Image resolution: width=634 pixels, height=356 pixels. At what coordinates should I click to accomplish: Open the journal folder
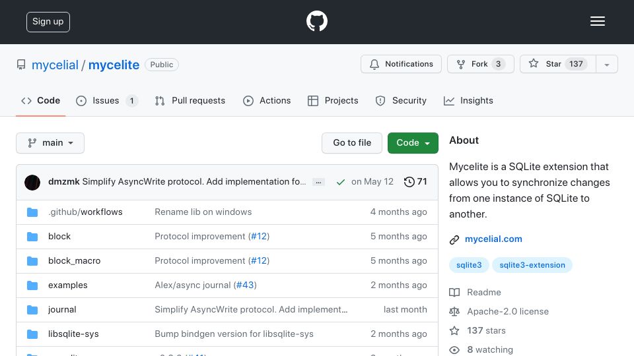[62, 310]
